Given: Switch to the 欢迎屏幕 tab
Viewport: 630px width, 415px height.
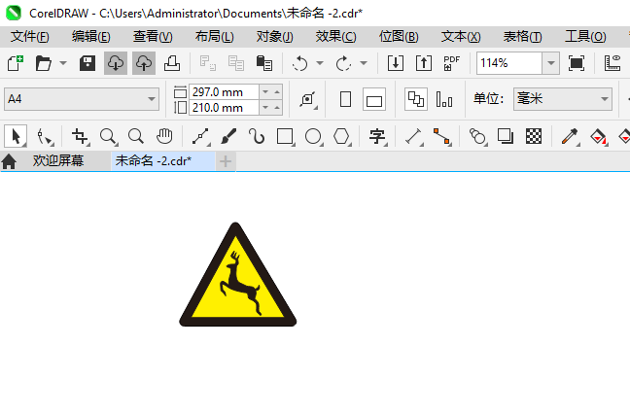Looking at the screenshot, I should coord(58,160).
